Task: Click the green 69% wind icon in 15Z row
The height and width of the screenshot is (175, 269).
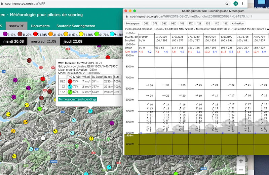Action: [x=70, y=92]
